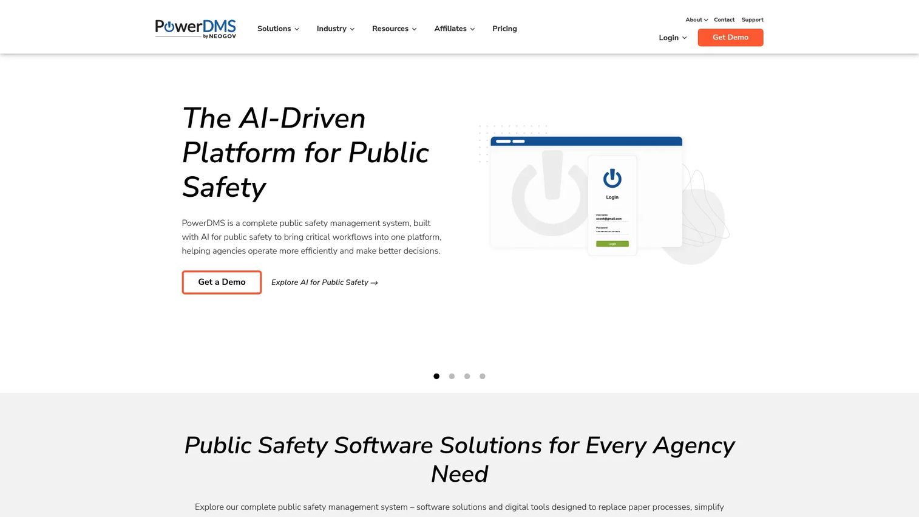Open the Contact link
Image resolution: width=919 pixels, height=517 pixels.
tap(724, 19)
